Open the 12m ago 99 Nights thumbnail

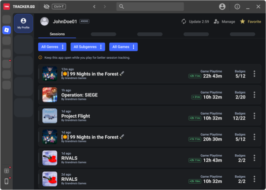pos(49,73)
